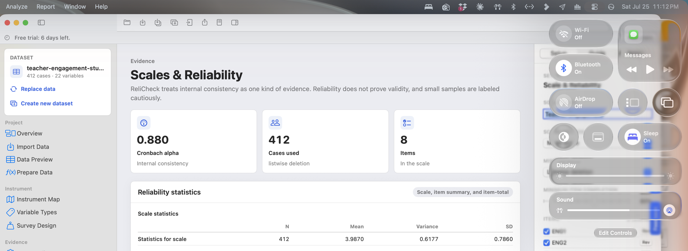This screenshot has height=251, width=688.
Task: Click the bed Sleep focus menu bar icon
Action: coord(429,7)
